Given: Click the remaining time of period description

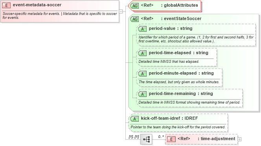Looking at the screenshot, I should tap(189, 102).
